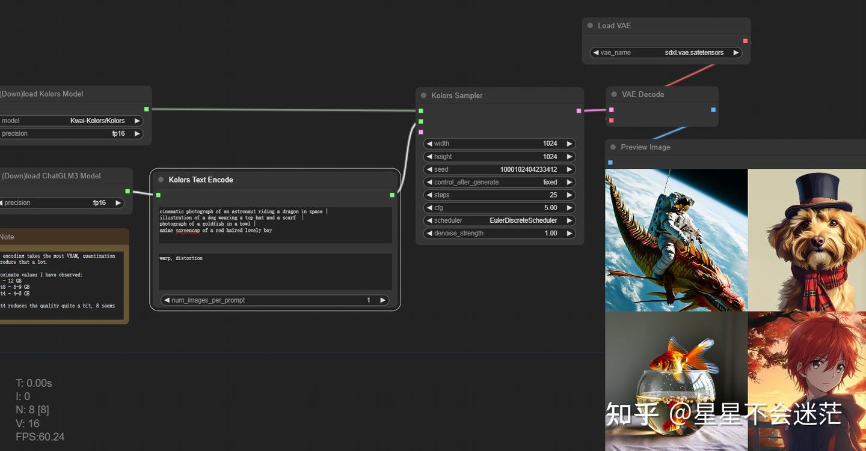Open the red-haired anime boy preview image

(807, 381)
